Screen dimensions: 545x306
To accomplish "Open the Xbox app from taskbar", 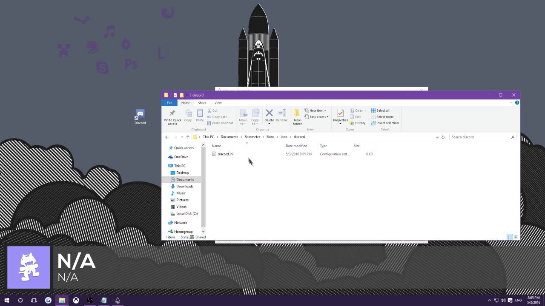I will 76,300.
